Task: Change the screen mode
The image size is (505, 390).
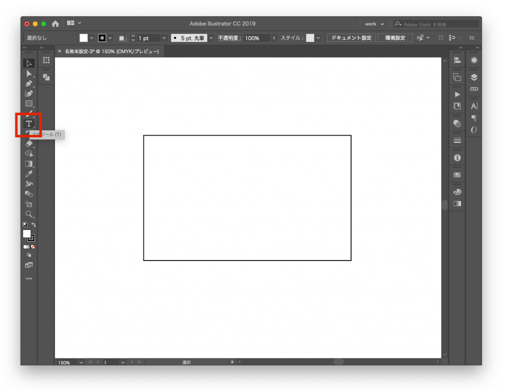Action: point(29,265)
